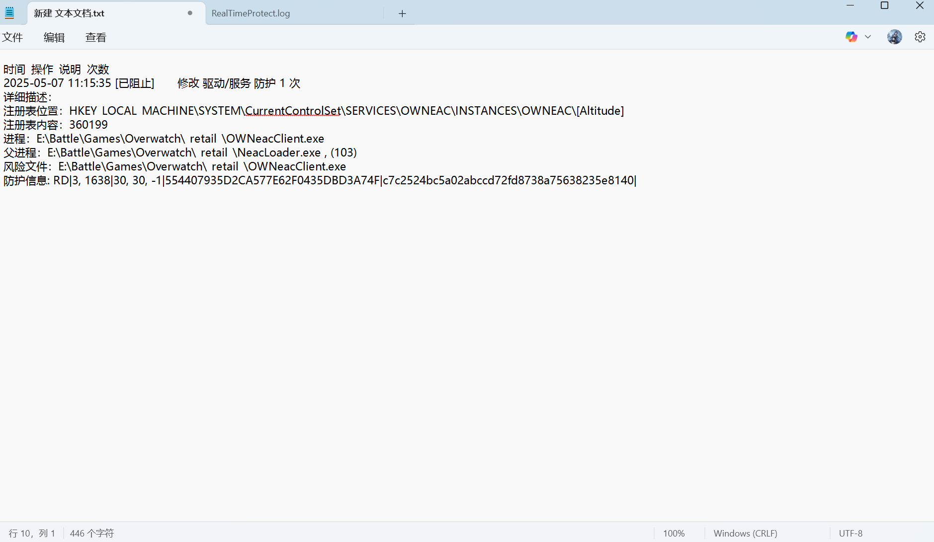Switch to the RealTimeProtect.log tab
934x542 pixels.
tap(251, 13)
